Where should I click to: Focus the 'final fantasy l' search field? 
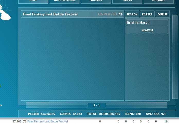[x=147, y=22]
